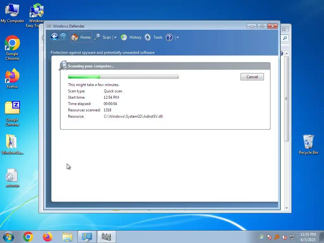Launch Firefox from the taskbar

pos(48,237)
